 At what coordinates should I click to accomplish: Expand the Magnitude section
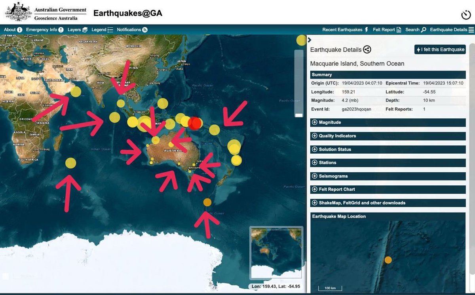pos(388,122)
